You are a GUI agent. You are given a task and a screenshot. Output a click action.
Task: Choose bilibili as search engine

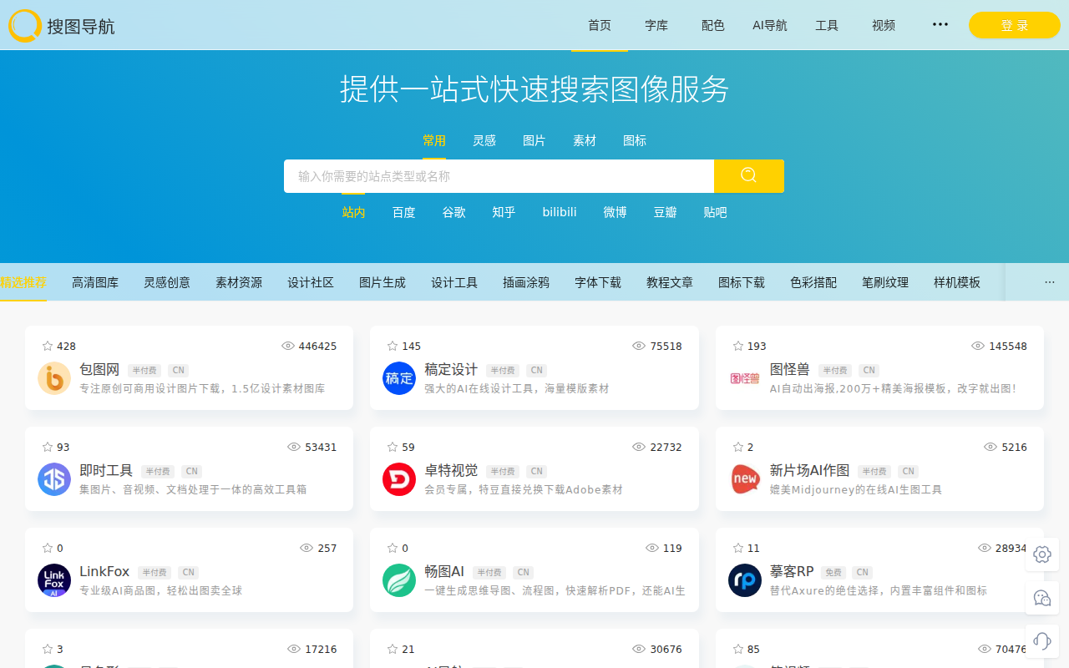pyautogui.click(x=560, y=212)
